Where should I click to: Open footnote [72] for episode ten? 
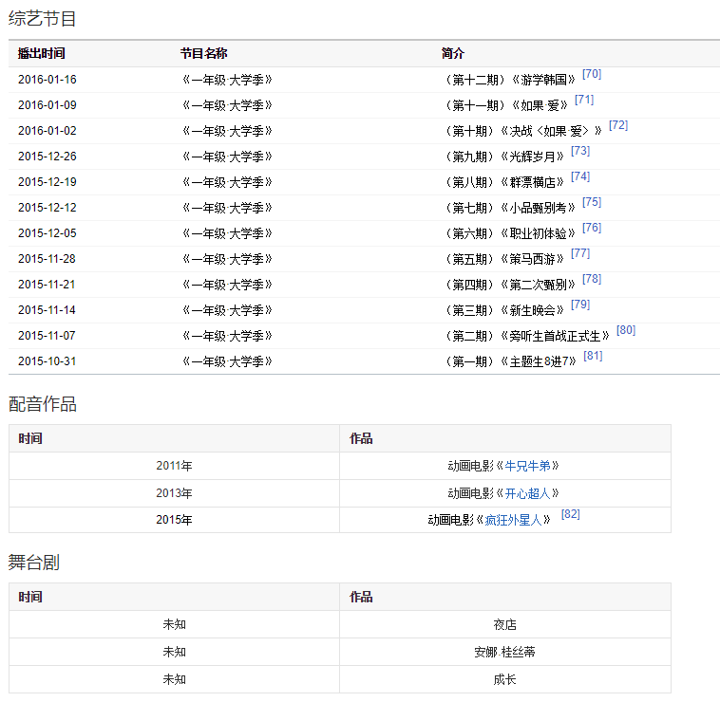click(x=617, y=125)
